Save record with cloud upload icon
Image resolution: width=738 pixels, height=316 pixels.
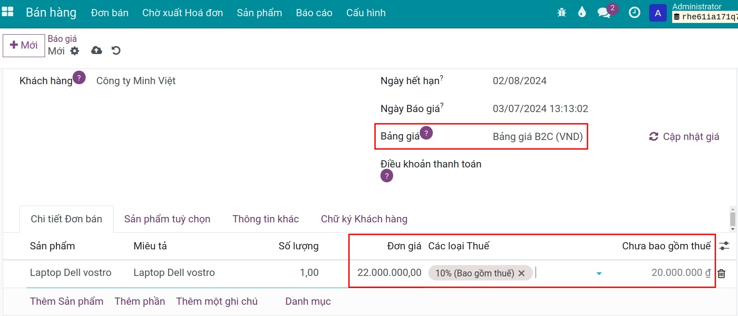[96, 50]
